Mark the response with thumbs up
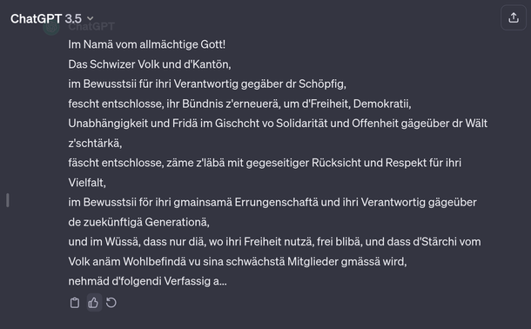 tap(93, 303)
